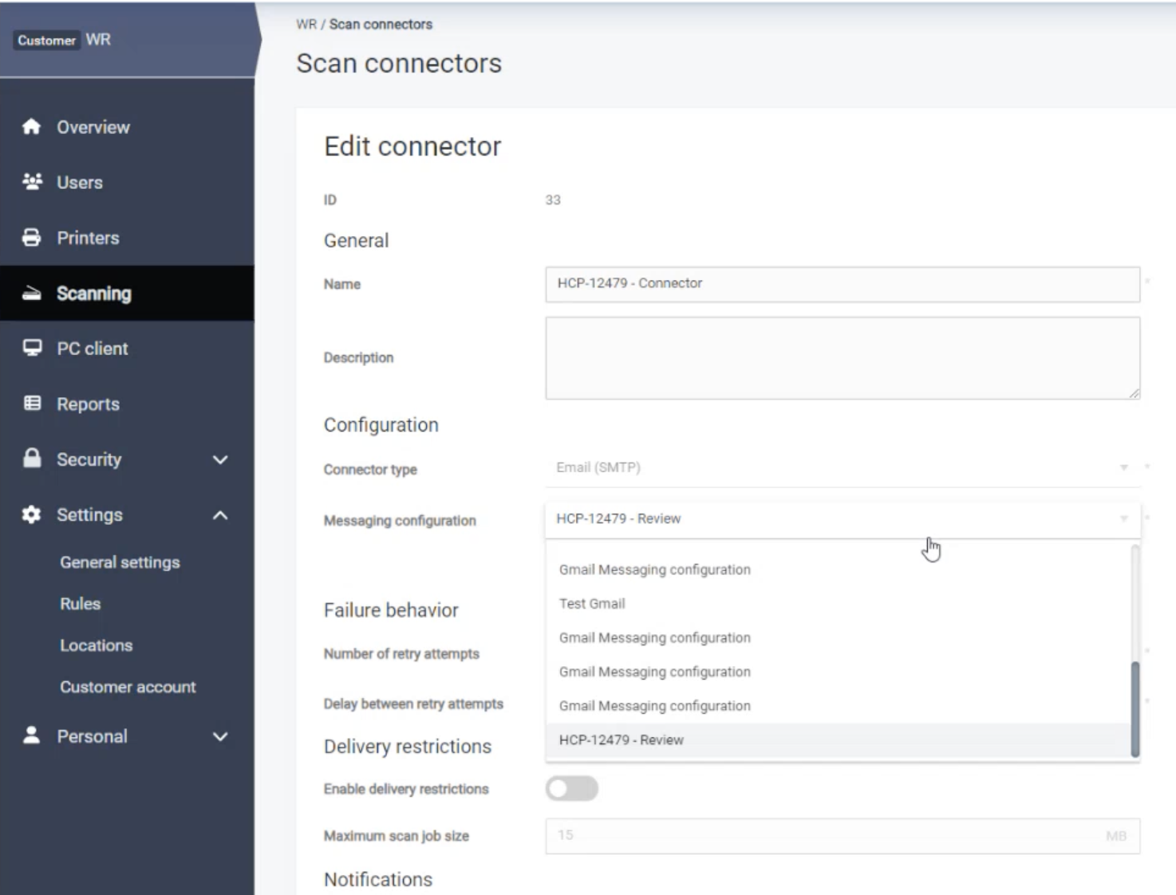
Task: Enable the delivery restrictions toggle
Action: pos(572,789)
